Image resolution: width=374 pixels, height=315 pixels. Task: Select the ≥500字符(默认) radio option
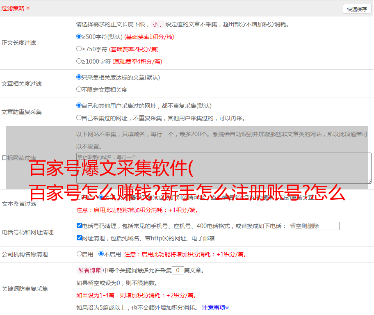pyautogui.click(x=79, y=37)
